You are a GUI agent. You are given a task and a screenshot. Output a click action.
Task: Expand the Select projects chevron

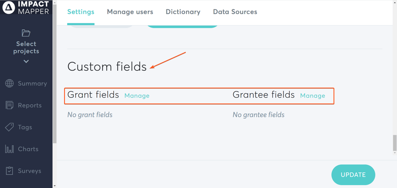click(x=26, y=61)
